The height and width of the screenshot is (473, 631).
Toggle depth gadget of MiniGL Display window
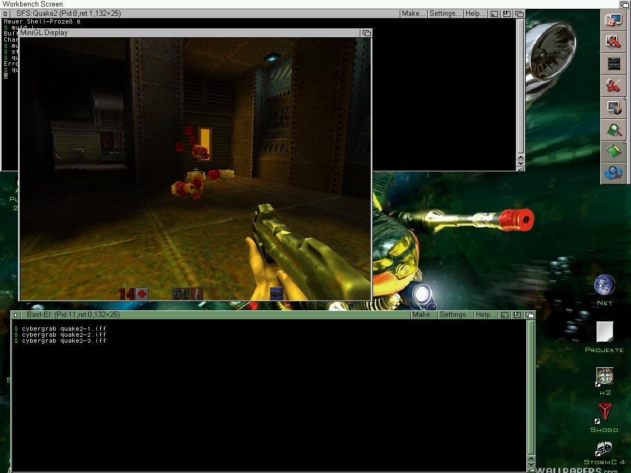(x=366, y=33)
